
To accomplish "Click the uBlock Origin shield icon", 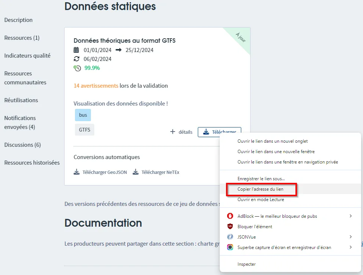I will [230, 226].
